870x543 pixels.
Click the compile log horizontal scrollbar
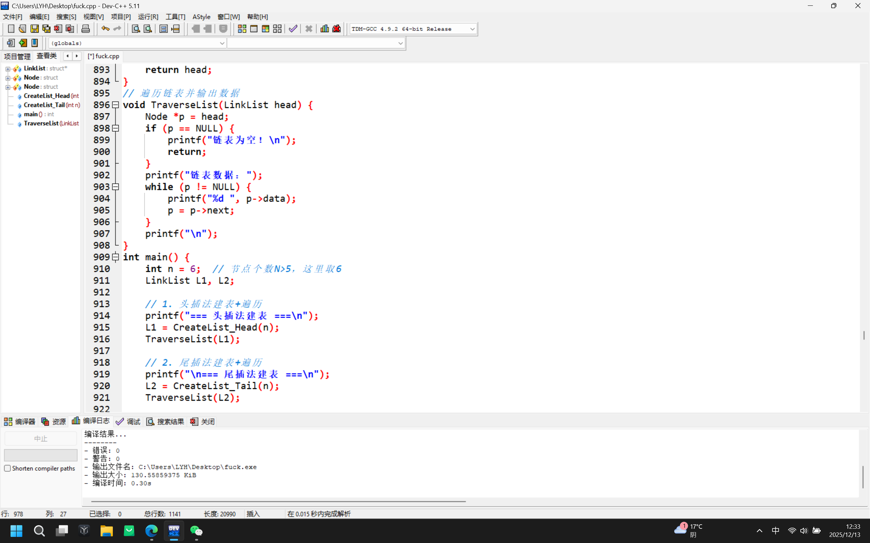(x=278, y=501)
